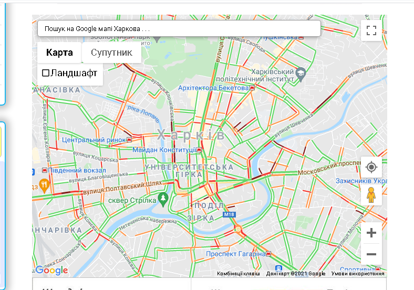Zoom out with the minus button

[371, 254]
